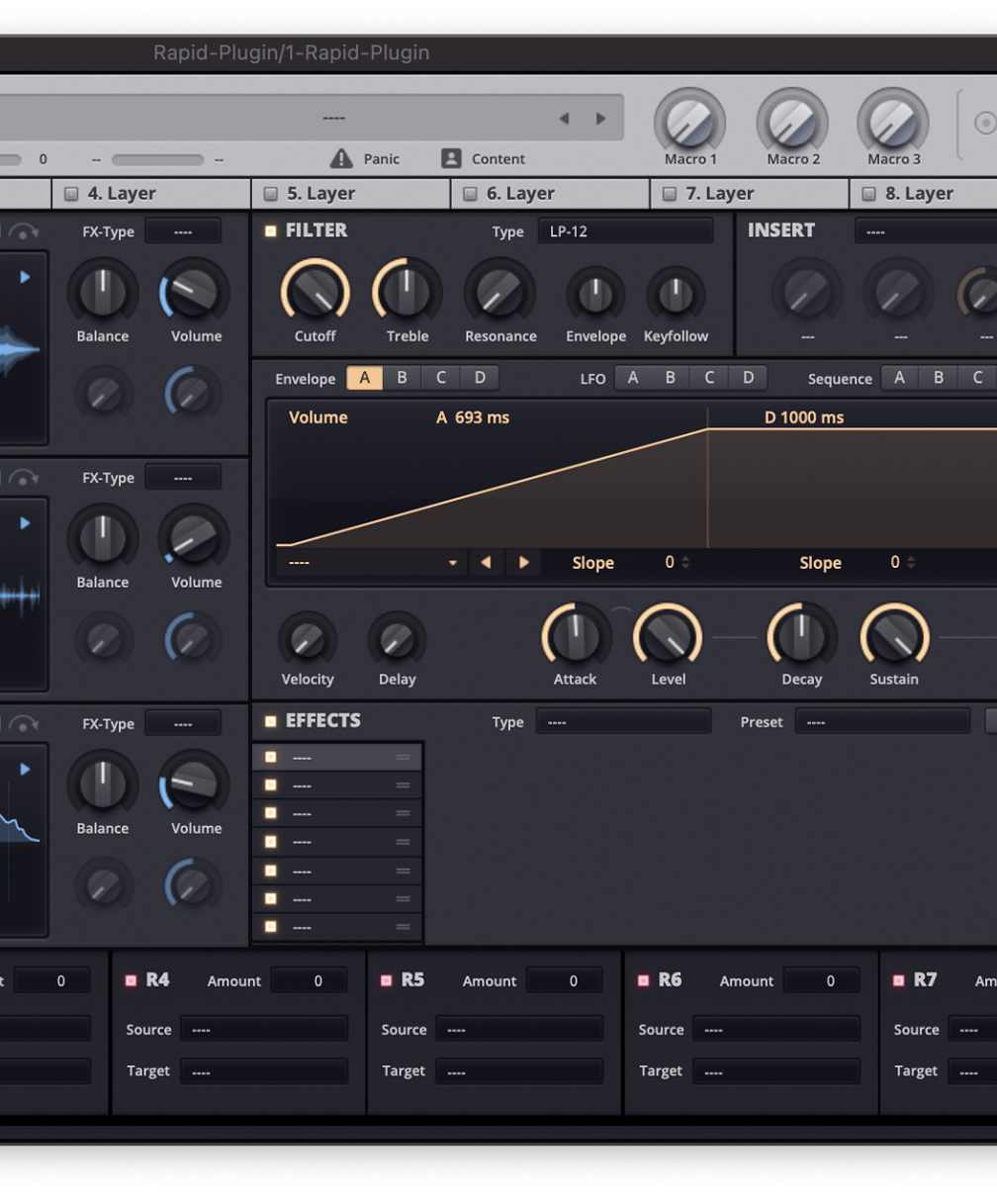The height and width of the screenshot is (1195, 997).
Task: Open the R5 Target dropdown
Action: (519, 1071)
